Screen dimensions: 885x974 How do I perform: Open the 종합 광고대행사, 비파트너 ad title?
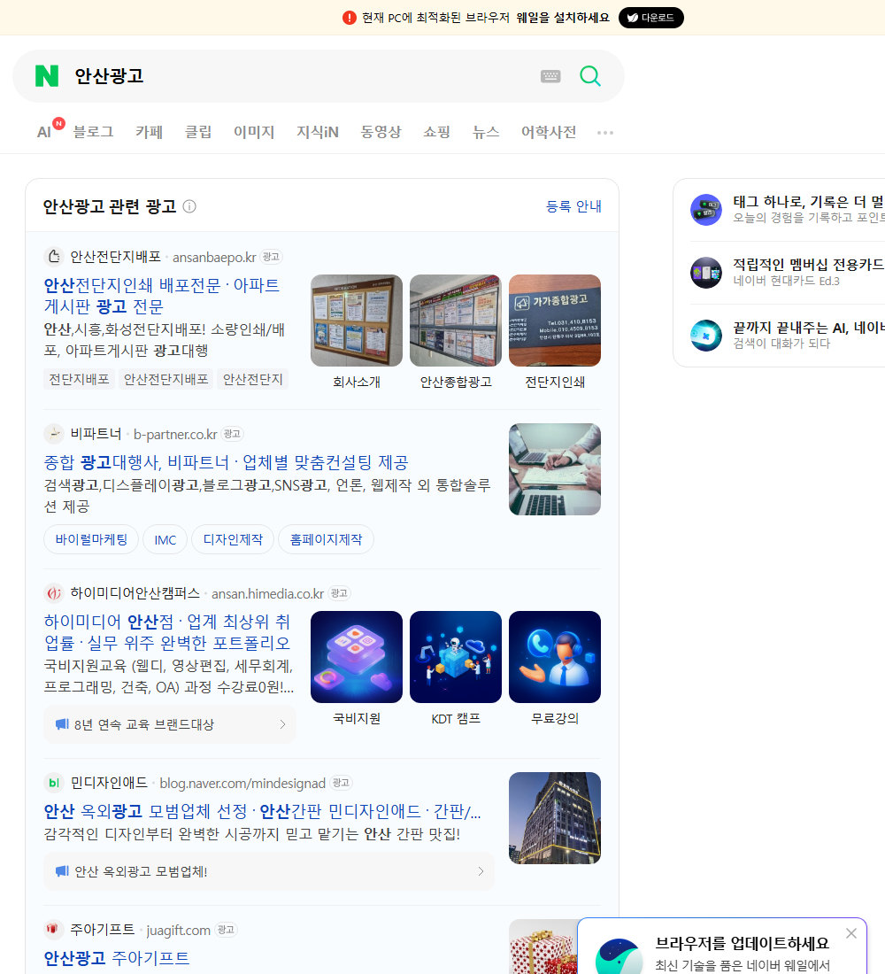coord(226,462)
